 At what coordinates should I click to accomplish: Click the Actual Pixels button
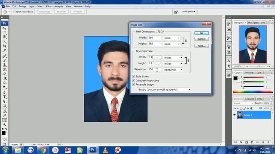point(45,12)
